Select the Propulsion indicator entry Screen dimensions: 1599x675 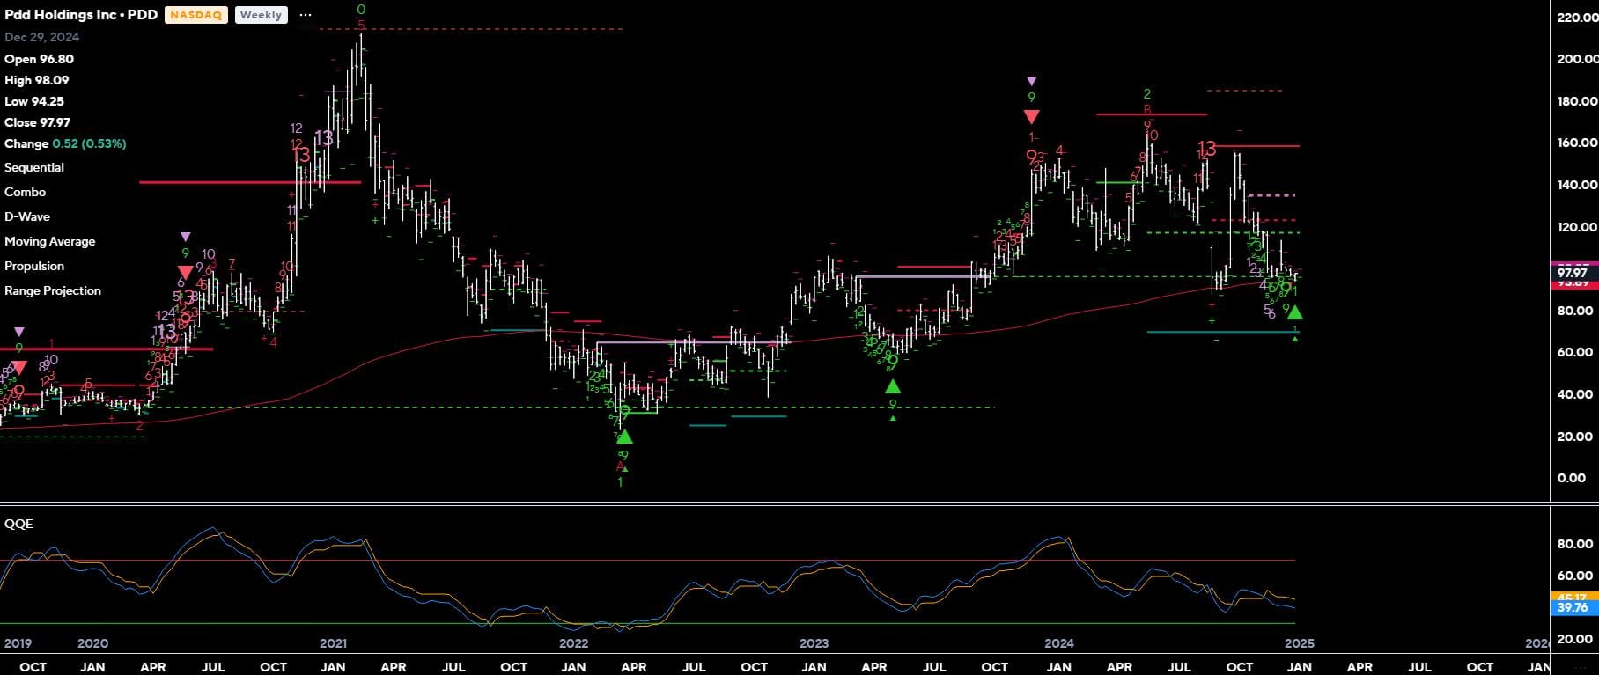pyautogui.click(x=34, y=266)
